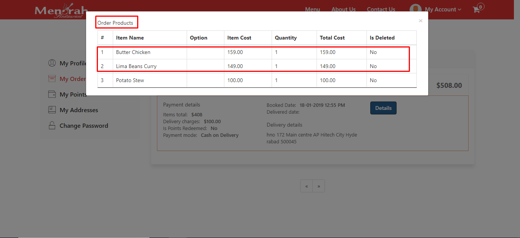Viewport: 520px width, 238px height.
Task: Open the Menu page
Action: (x=312, y=10)
